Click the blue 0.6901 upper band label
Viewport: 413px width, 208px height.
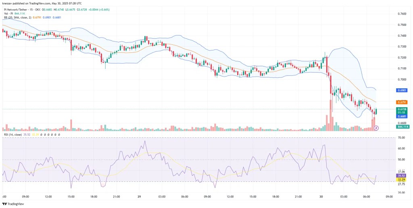[402, 91]
